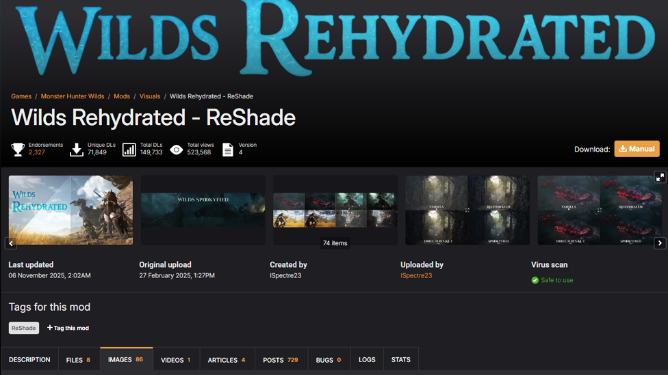Click the plus icon beside Tag this mod
The image size is (668, 375).
(x=50, y=327)
